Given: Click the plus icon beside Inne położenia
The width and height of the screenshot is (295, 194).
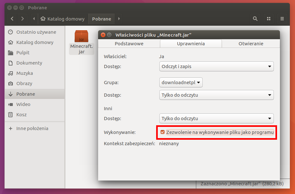Looking at the screenshot, I should (11, 128).
